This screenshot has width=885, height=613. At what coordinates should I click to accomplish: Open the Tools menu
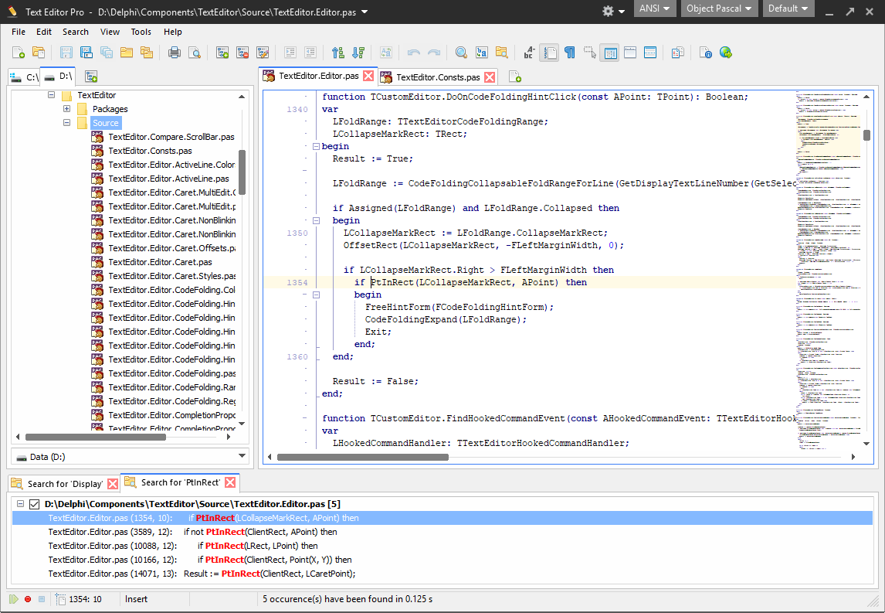coord(141,32)
